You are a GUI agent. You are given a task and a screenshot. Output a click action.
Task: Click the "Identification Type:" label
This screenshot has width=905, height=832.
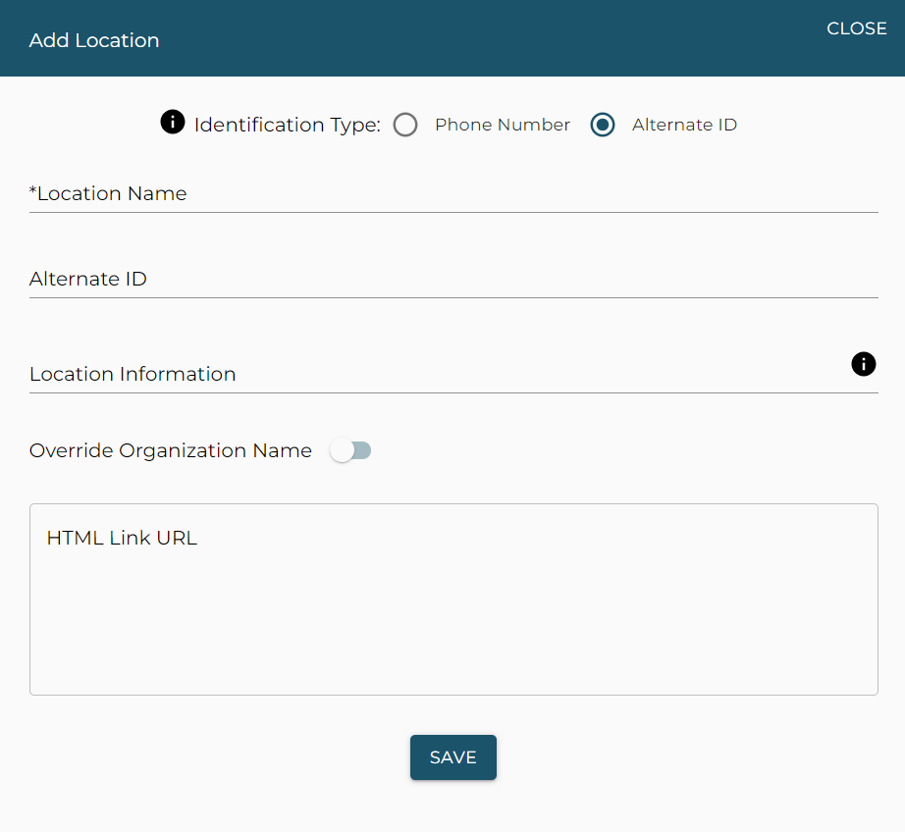pyautogui.click(x=287, y=125)
